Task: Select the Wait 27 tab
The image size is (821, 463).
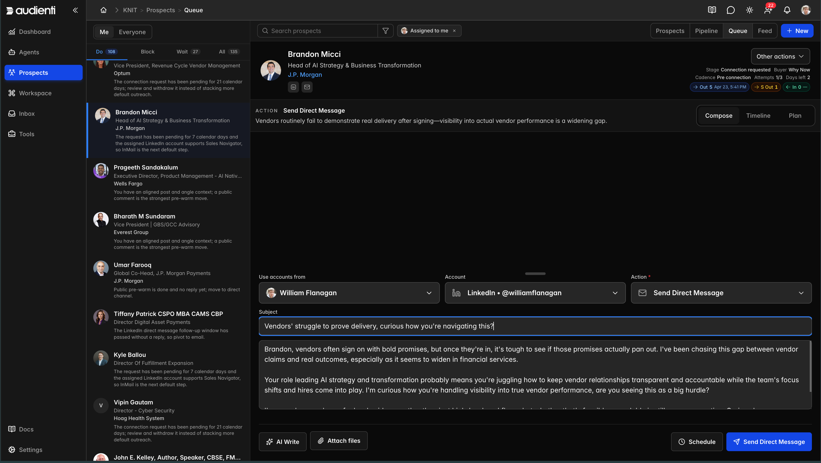Action: pos(188,52)
